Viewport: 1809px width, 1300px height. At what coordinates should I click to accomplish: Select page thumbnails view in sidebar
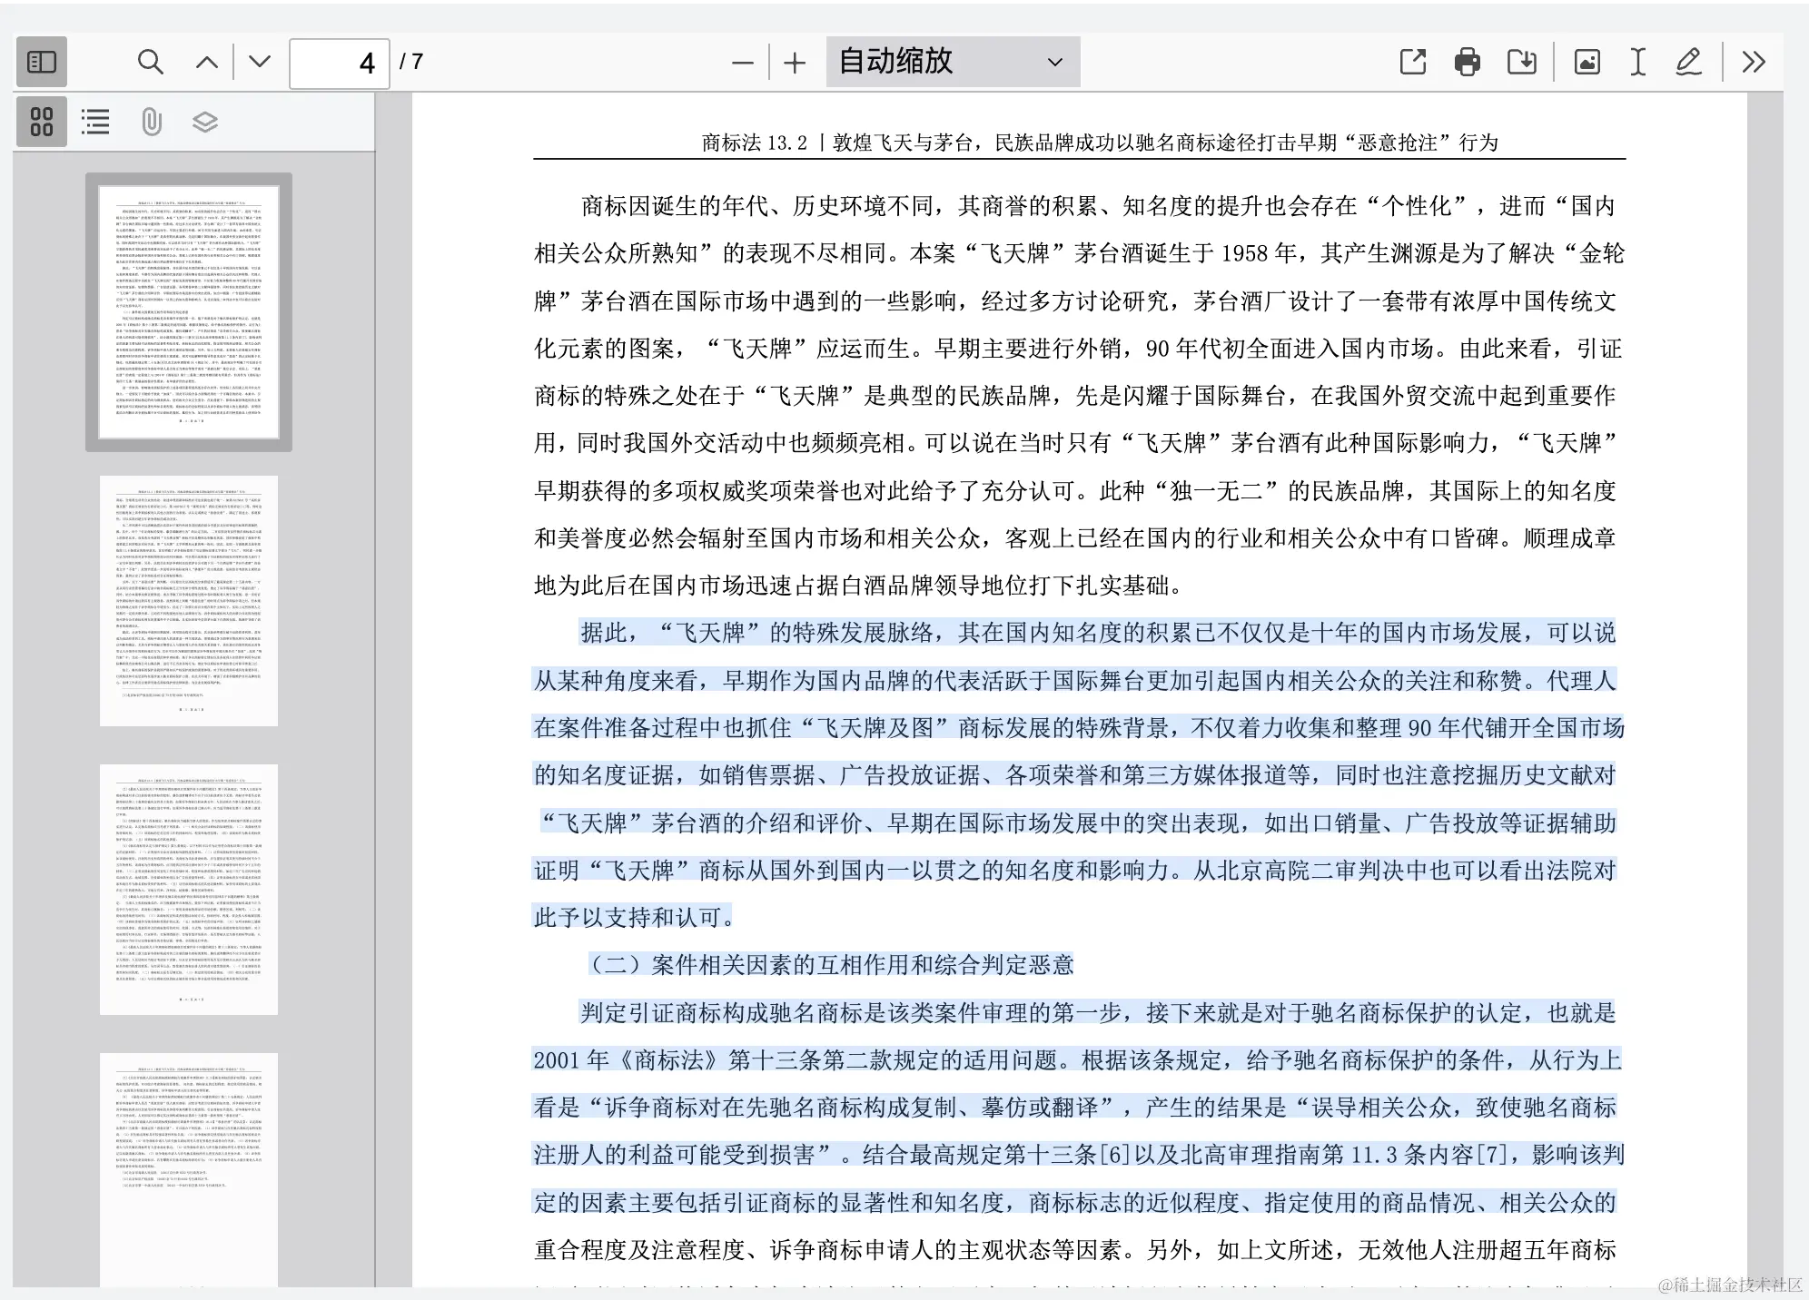(x=41, y=121)
